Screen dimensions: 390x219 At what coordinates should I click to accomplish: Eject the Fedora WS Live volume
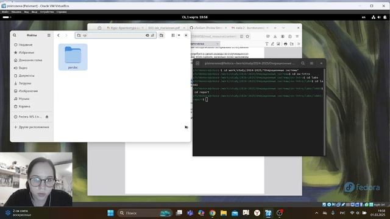[x=47, y=117]
